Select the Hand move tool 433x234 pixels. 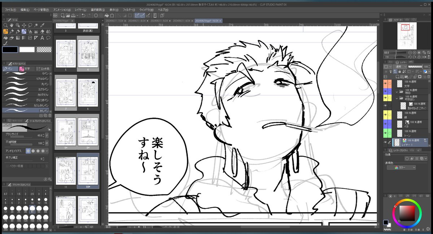tap(12, 25)
